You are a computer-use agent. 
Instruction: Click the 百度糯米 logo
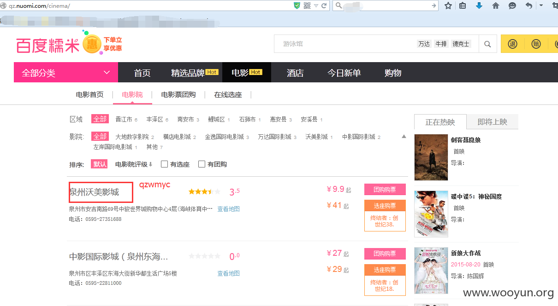pos(47,46)
